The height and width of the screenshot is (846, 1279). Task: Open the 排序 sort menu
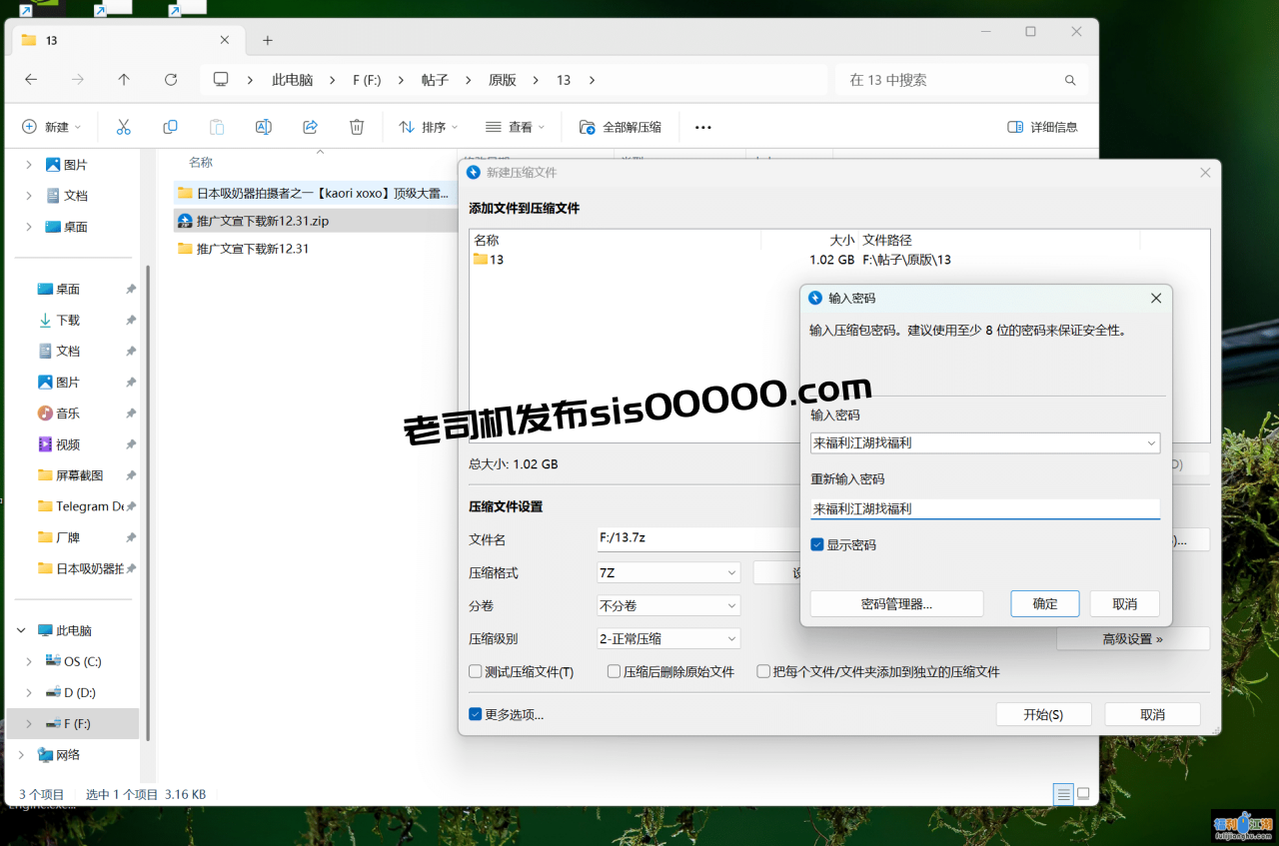[x=428, y=127]
